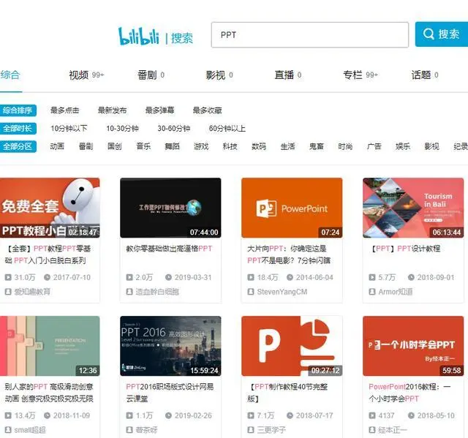Click play-count icon beside 31.0万
This screenshot has width=468, height=438.
[8, 277]
